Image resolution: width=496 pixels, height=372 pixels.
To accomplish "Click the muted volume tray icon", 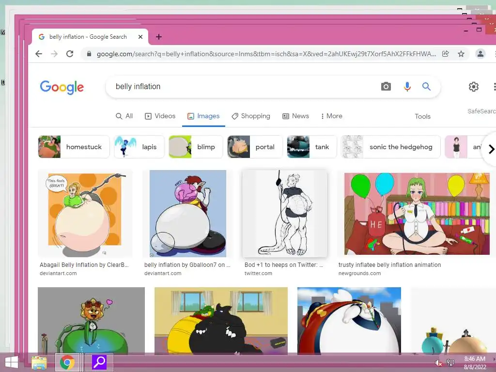I will pos(438,362).
